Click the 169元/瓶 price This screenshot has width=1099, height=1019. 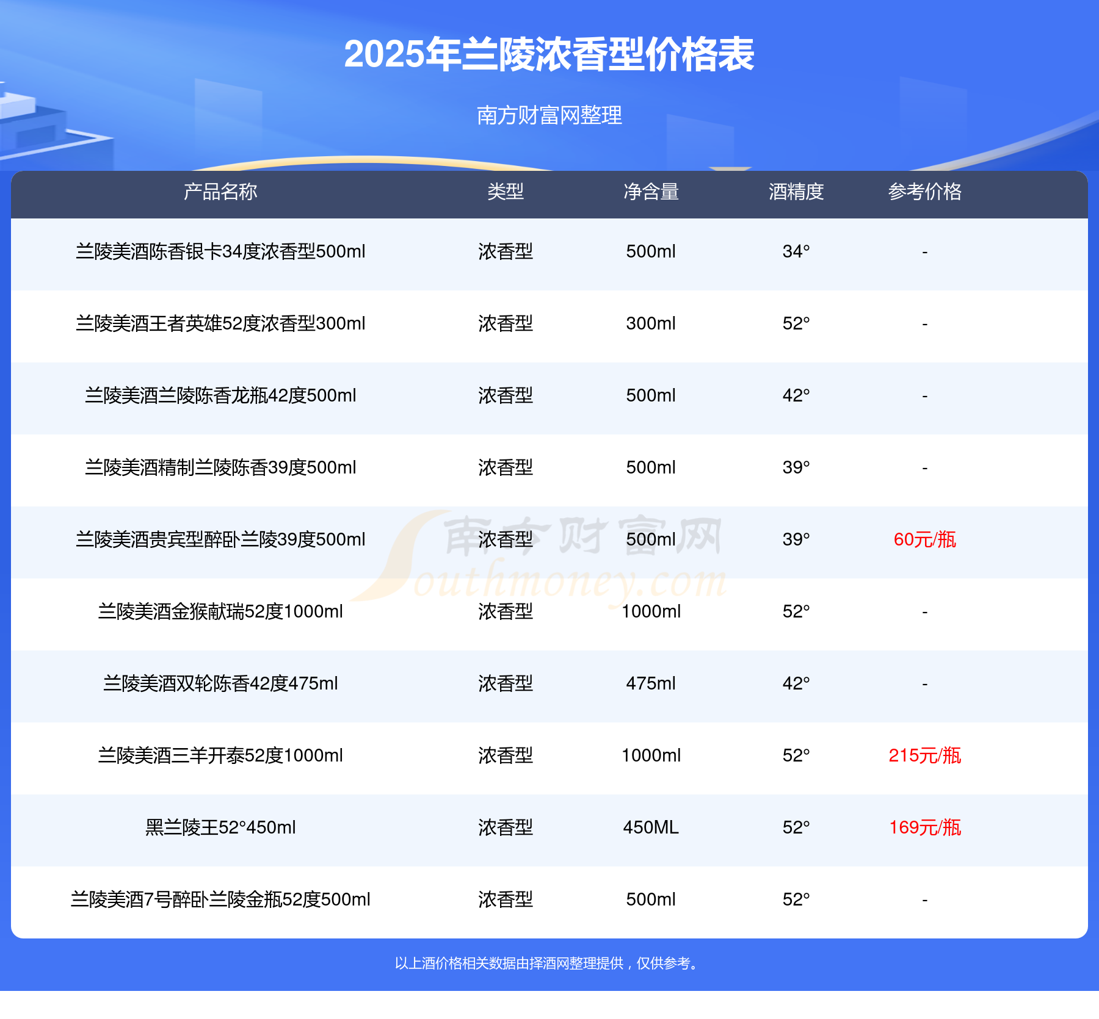[925, 827]
